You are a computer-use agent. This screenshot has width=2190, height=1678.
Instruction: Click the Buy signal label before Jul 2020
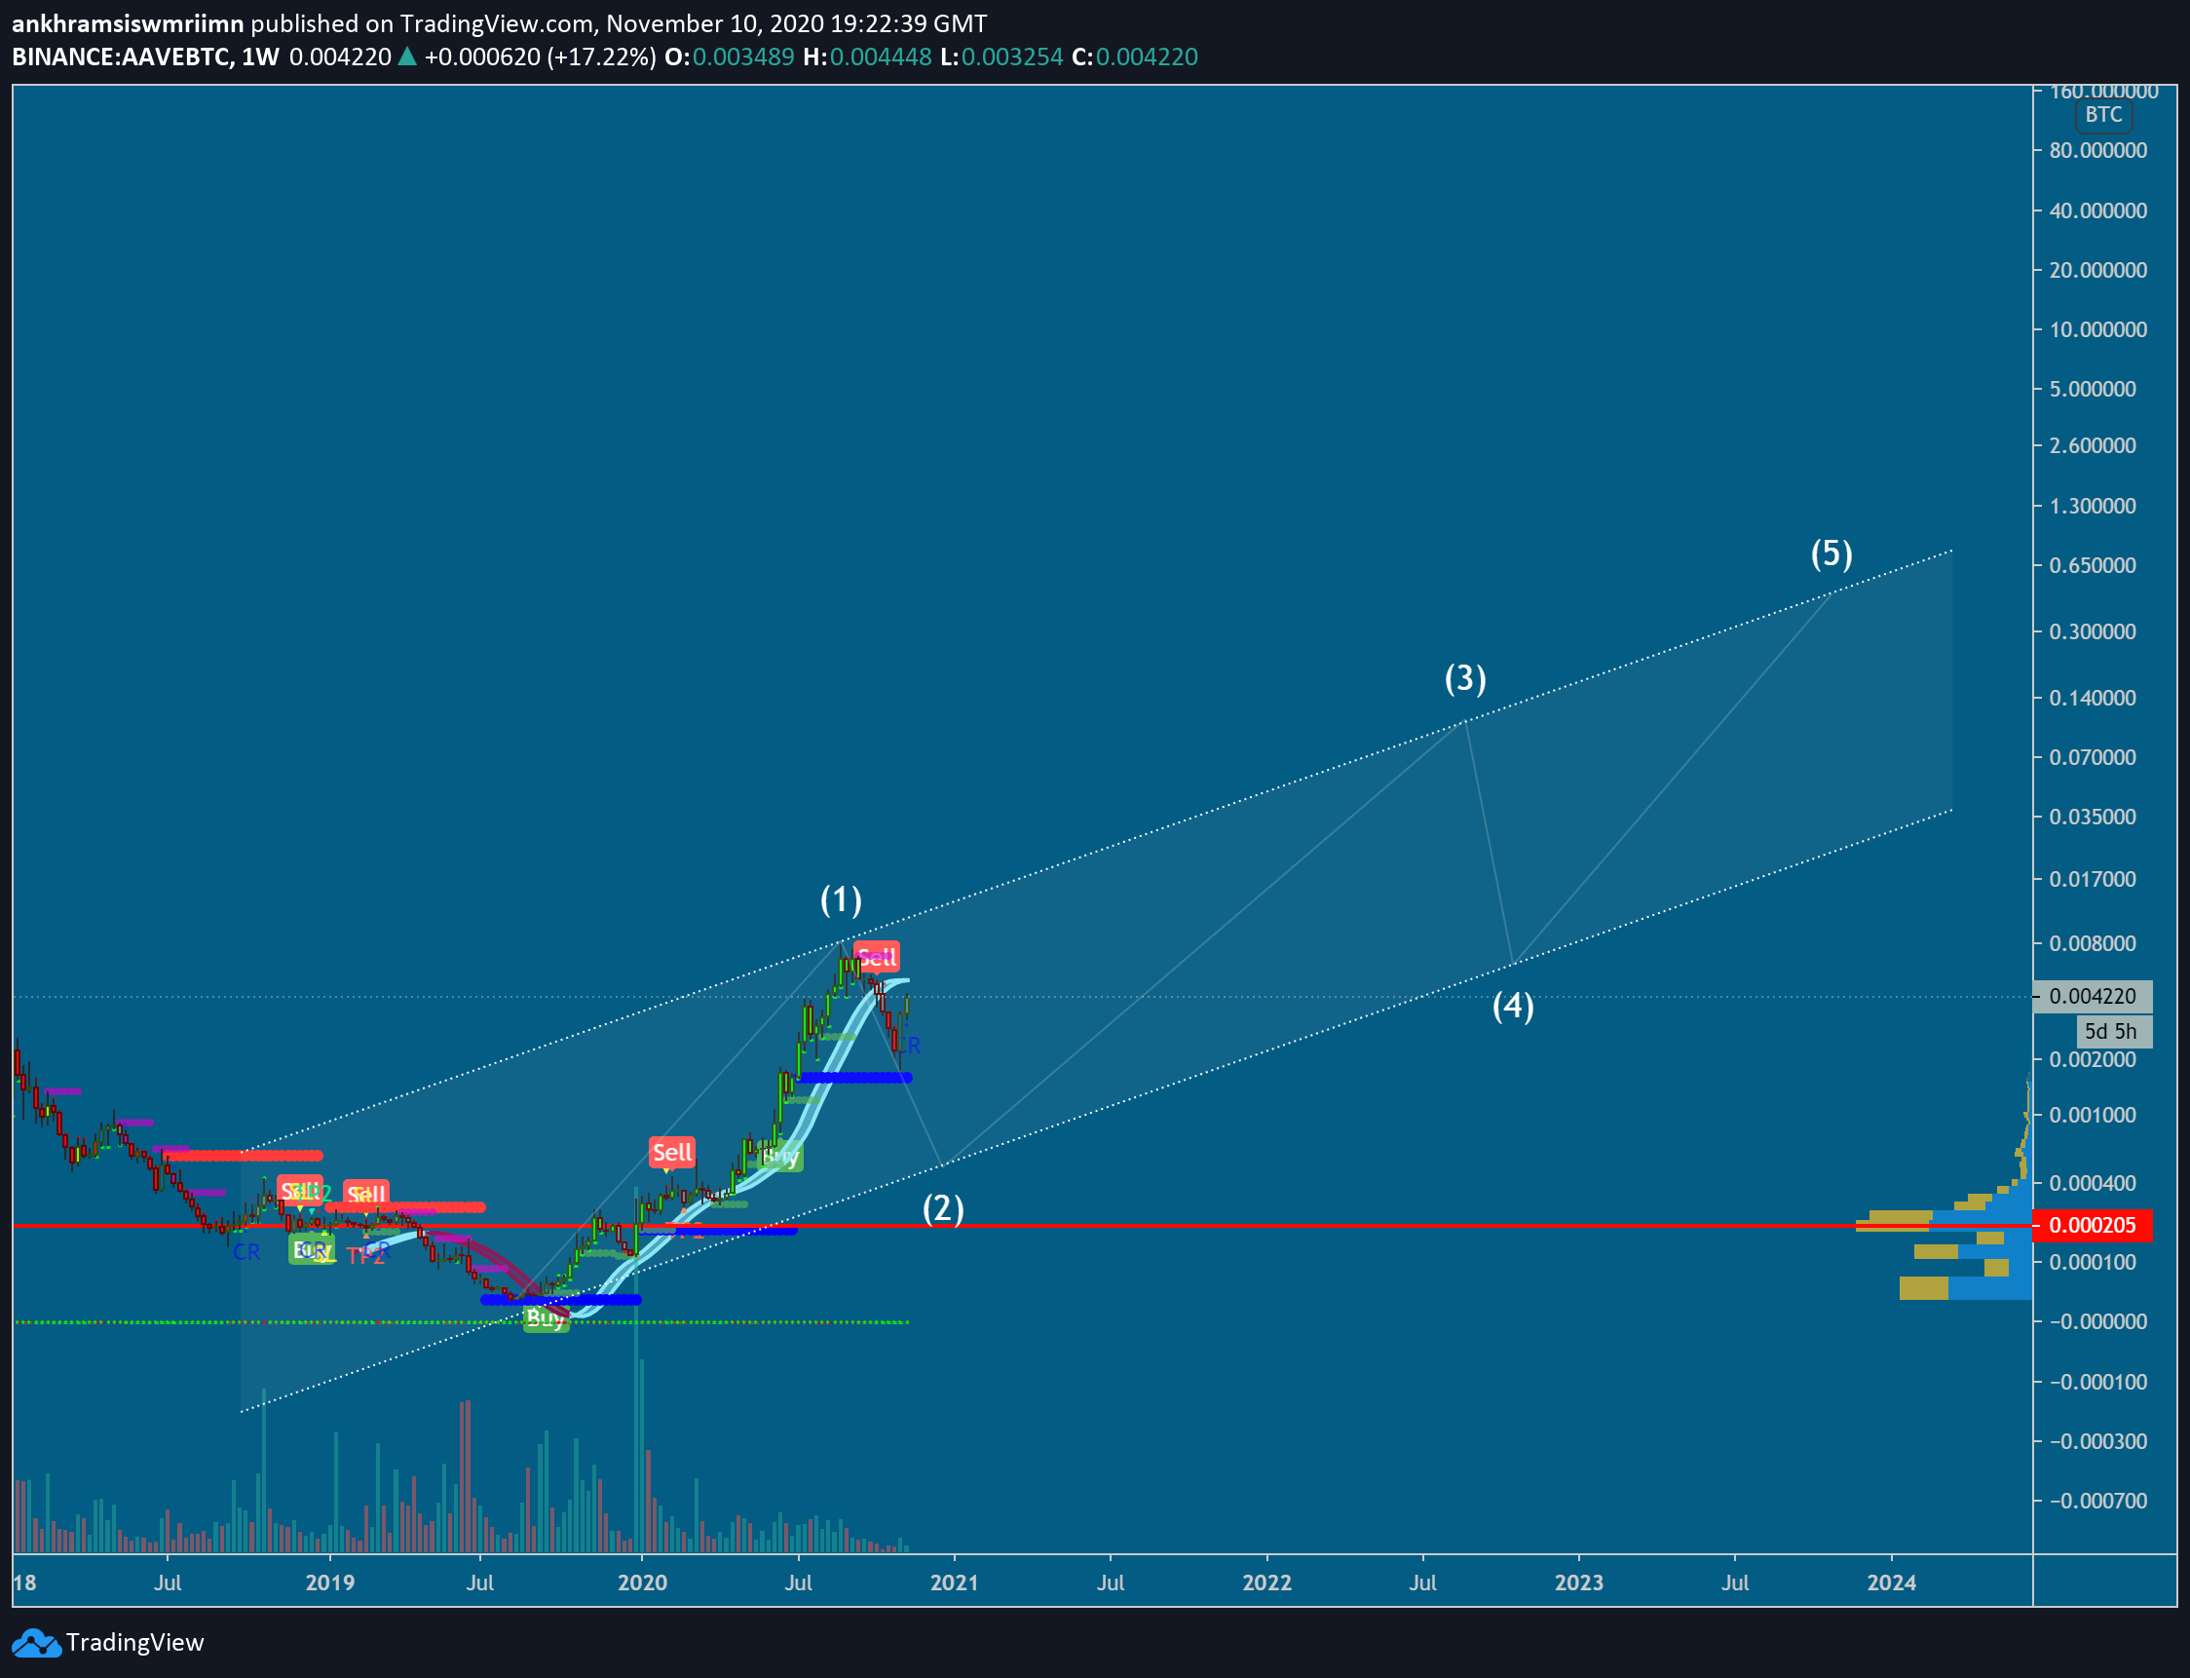tap(780, 1157)
